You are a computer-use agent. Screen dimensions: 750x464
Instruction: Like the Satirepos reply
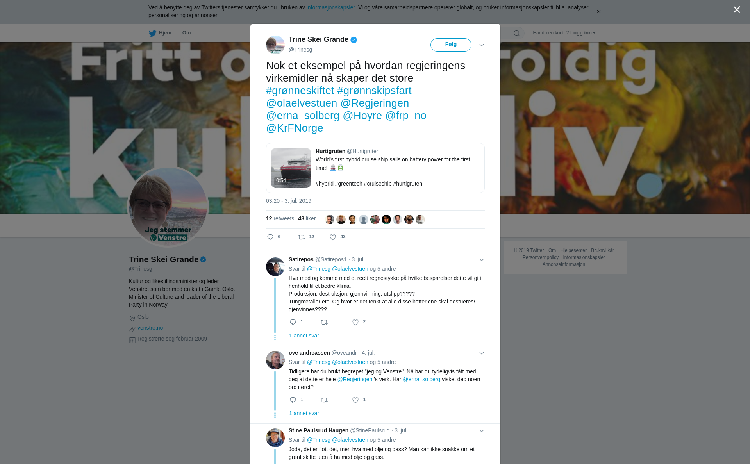point(355,322)
